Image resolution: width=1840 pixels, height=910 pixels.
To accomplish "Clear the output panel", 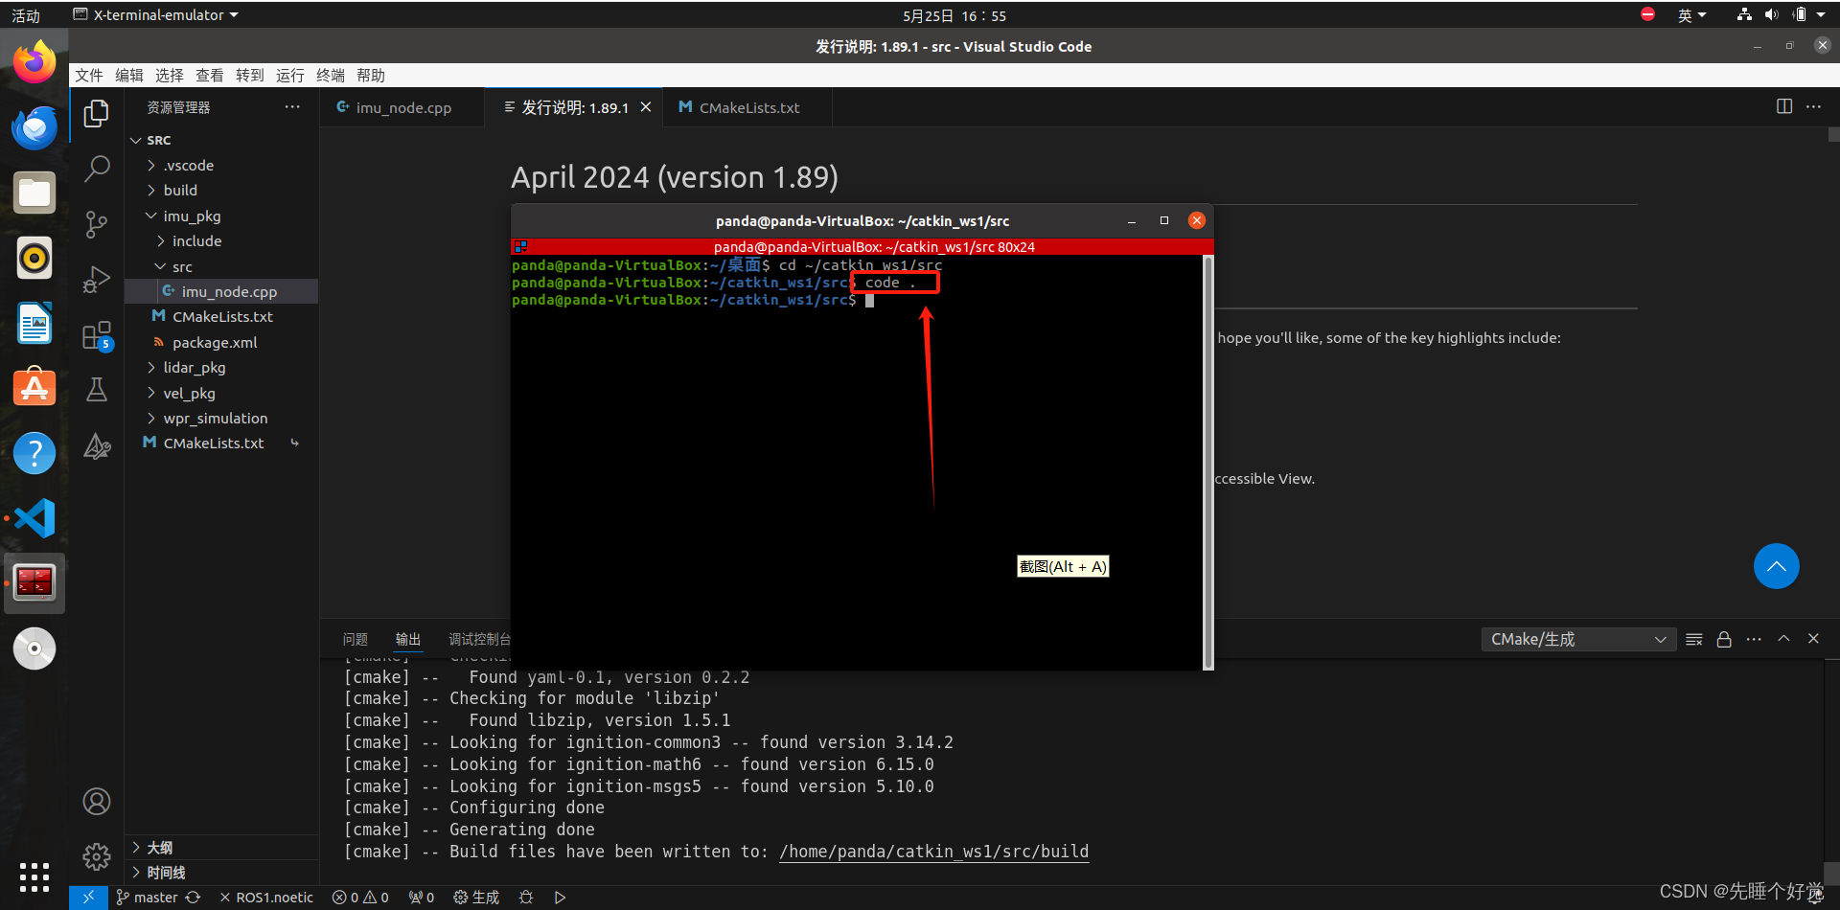I will click(x=1693, y=639).
